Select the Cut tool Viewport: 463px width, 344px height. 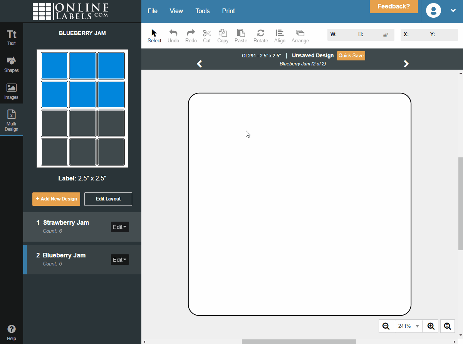pos(207,35)
